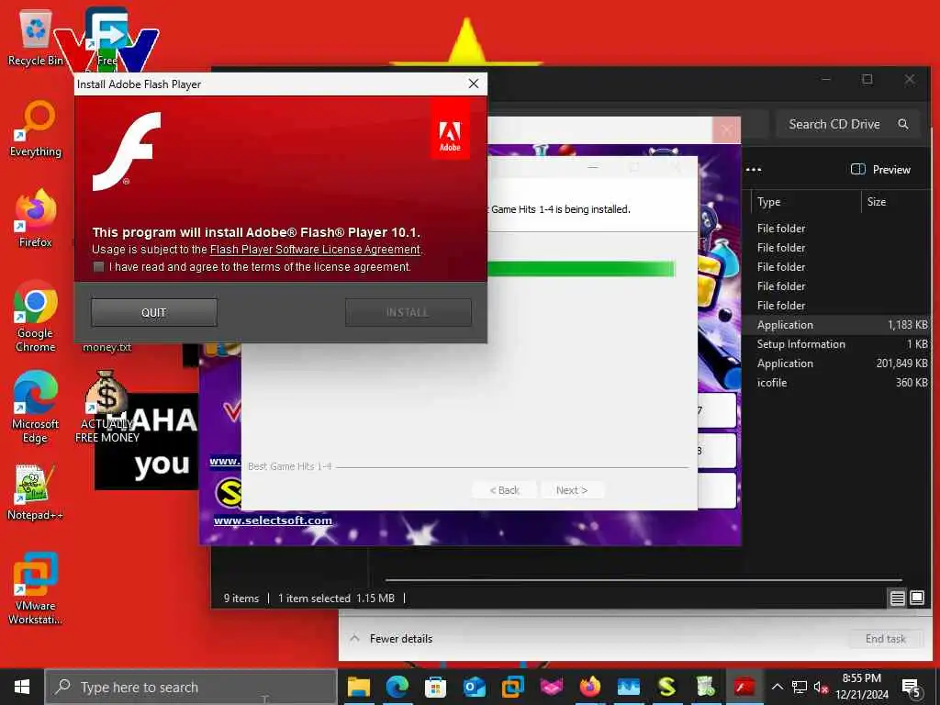Open the pink envelope app on taskbar

(552, 687)
